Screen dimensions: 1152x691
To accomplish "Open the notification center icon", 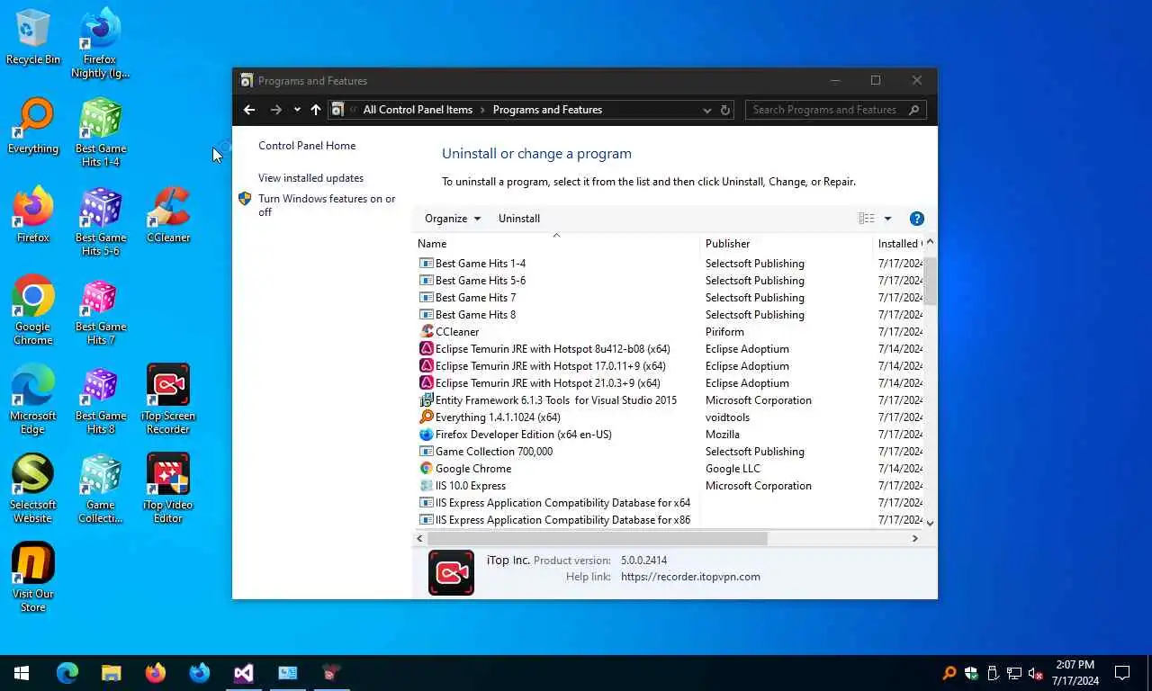I will coord(1122,673).
